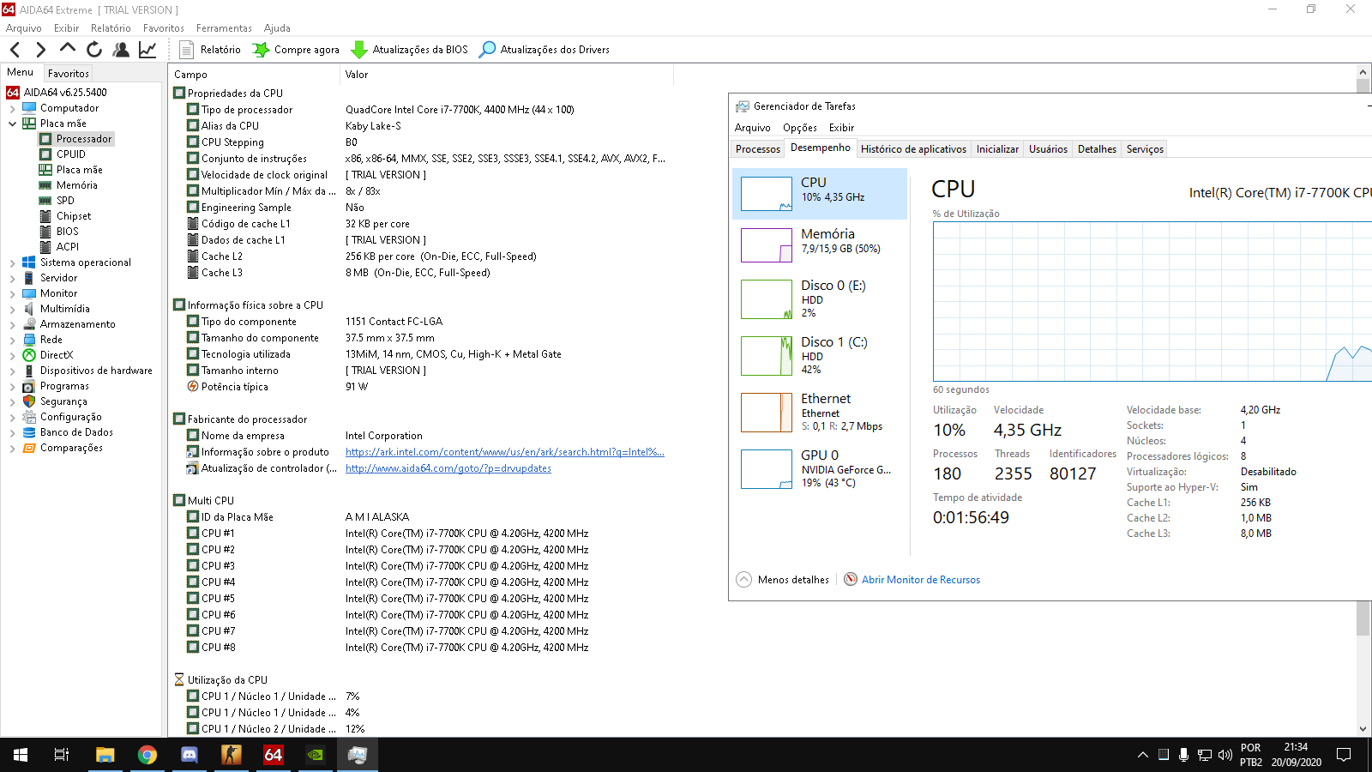The image size is (1372, 772).
Task: Switch to Detalhes tab in Task Manager
Action: tap(1097, 149)
